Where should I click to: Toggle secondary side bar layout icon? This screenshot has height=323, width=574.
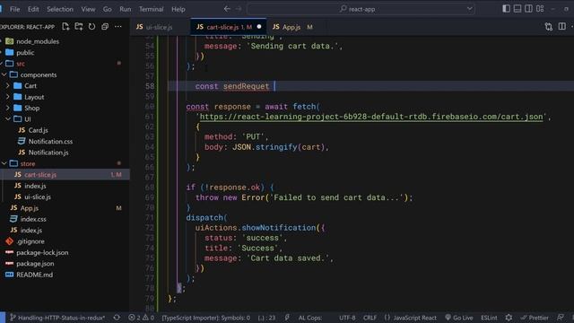(528, 9)
